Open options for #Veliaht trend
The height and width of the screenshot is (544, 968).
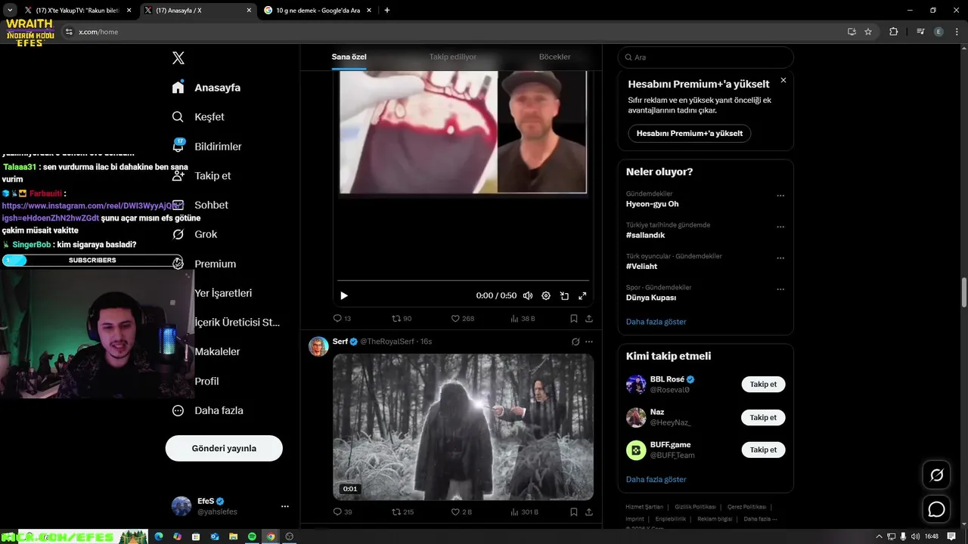click(x=780, y=258)
